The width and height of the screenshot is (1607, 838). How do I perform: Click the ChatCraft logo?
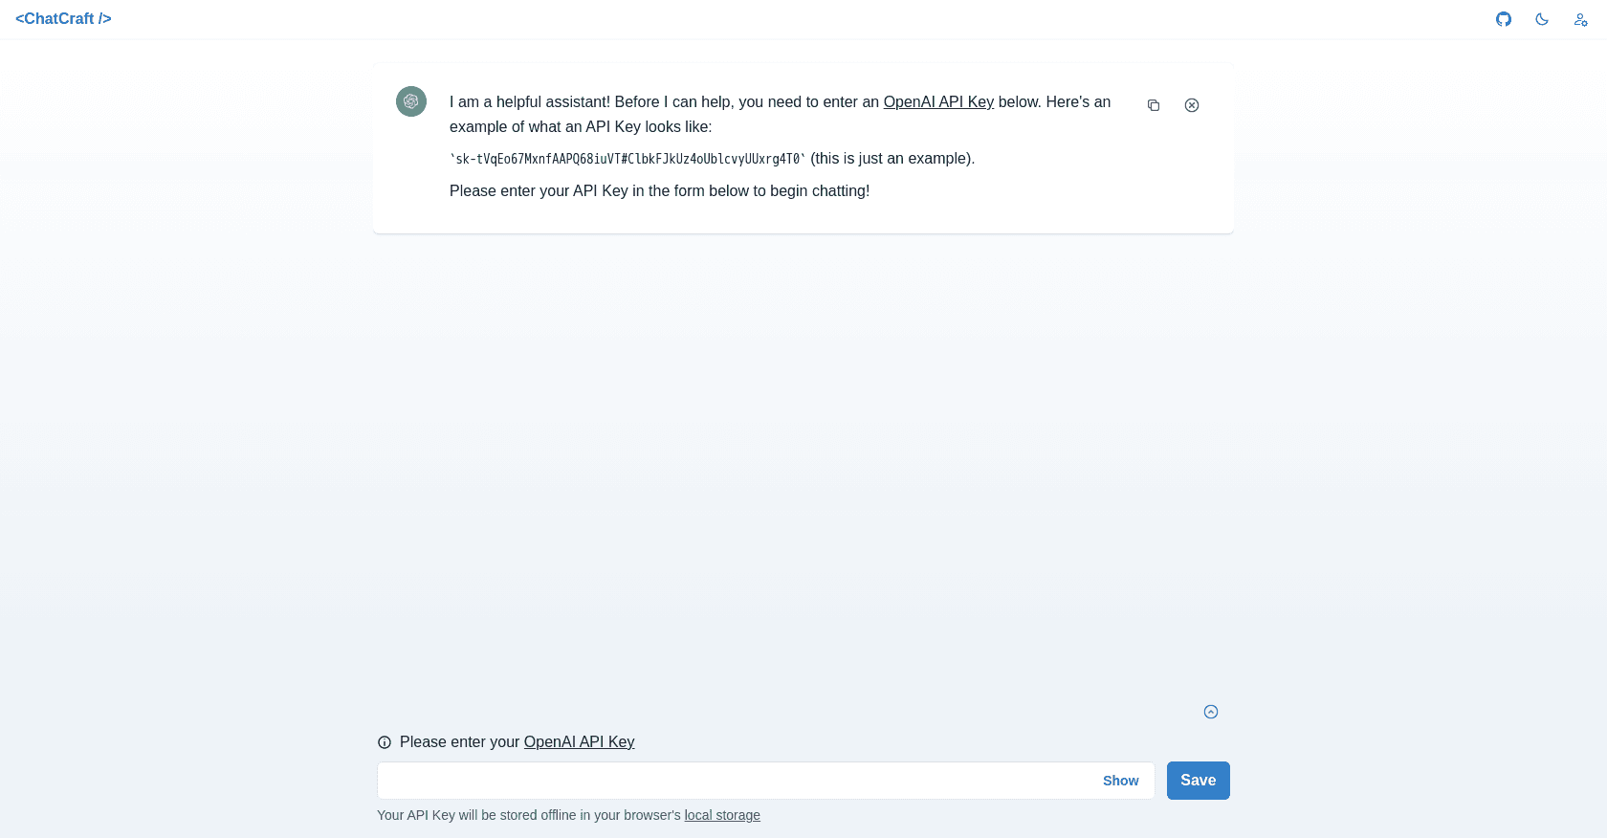(x=63, y=18)
